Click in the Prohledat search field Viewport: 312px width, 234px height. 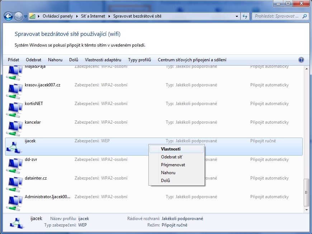point(276,16)
